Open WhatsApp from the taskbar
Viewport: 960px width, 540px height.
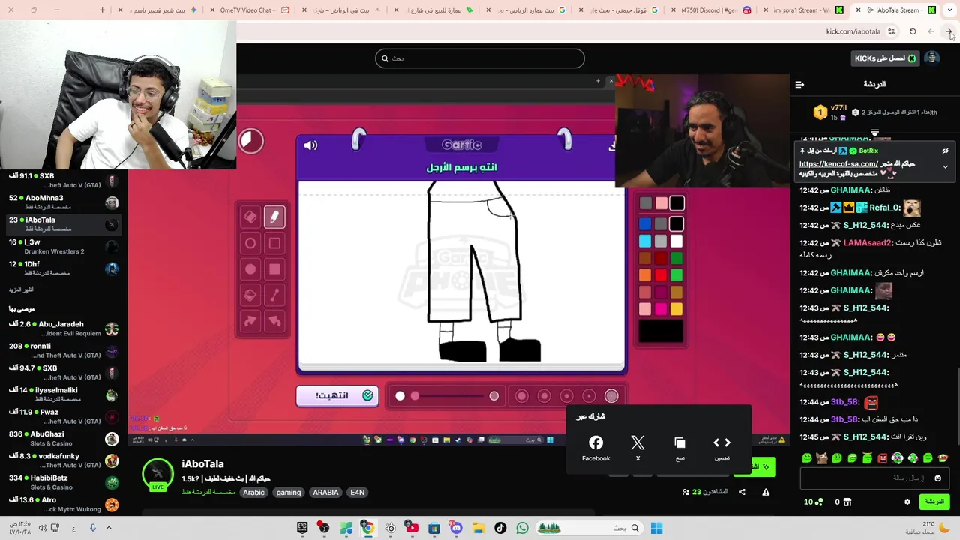pyautogui.click(x=522, y=528)
